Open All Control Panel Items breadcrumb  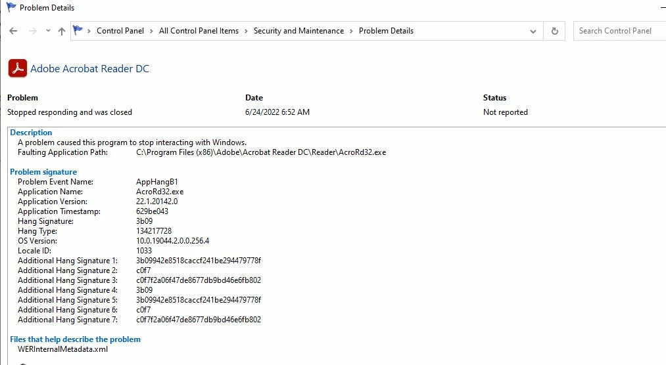click(199, 31)
